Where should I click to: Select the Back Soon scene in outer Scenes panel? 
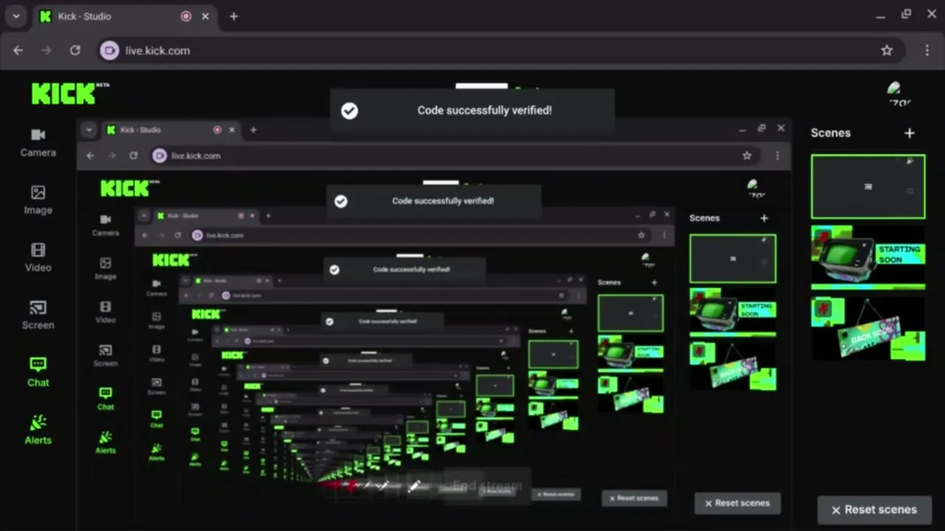coord(867,329)
